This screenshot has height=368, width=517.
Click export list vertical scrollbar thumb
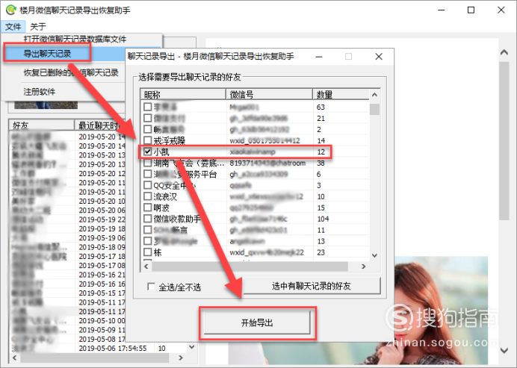374,109
